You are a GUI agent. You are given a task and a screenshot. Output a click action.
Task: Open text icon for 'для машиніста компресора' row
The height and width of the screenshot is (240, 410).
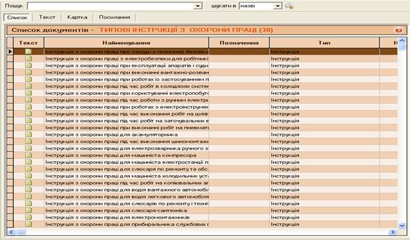29,155
